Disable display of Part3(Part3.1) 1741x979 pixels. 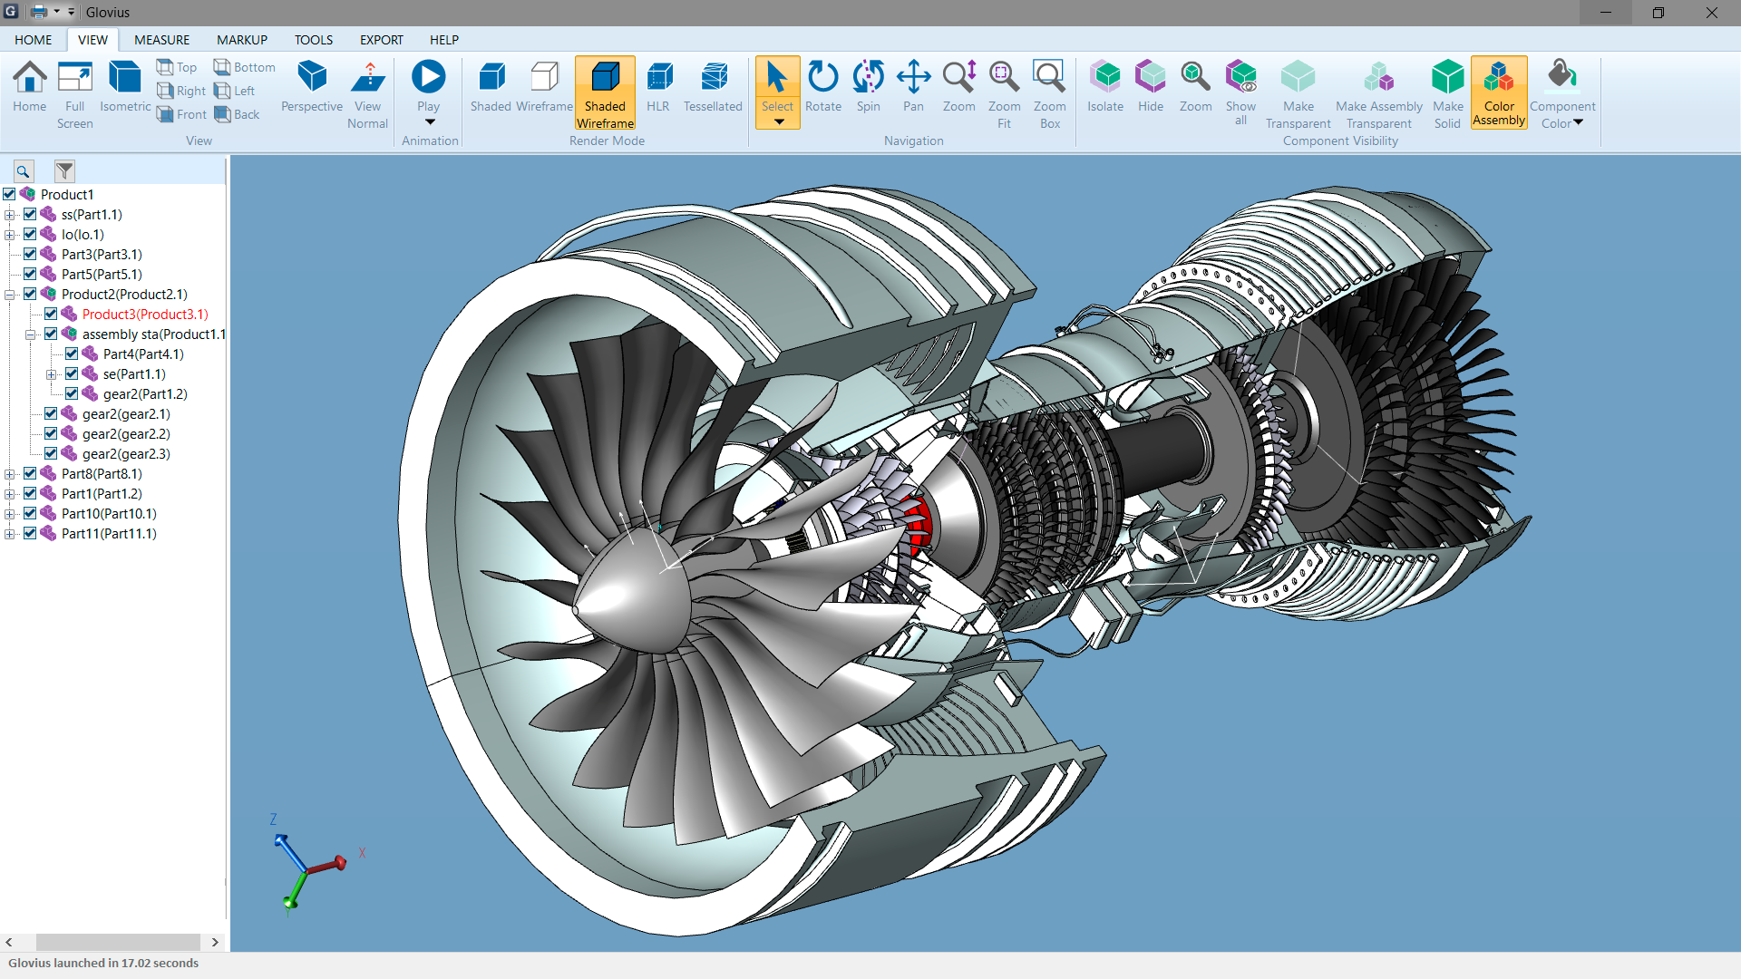tap(30, 253)
